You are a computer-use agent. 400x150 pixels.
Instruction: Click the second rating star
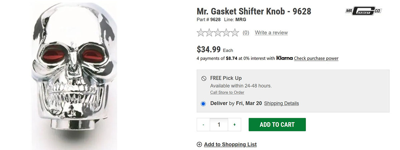pos(209,33)
